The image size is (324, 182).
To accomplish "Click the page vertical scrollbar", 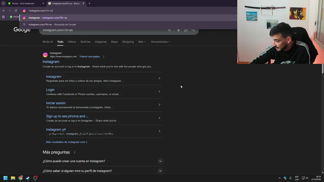I will (322, 69).
